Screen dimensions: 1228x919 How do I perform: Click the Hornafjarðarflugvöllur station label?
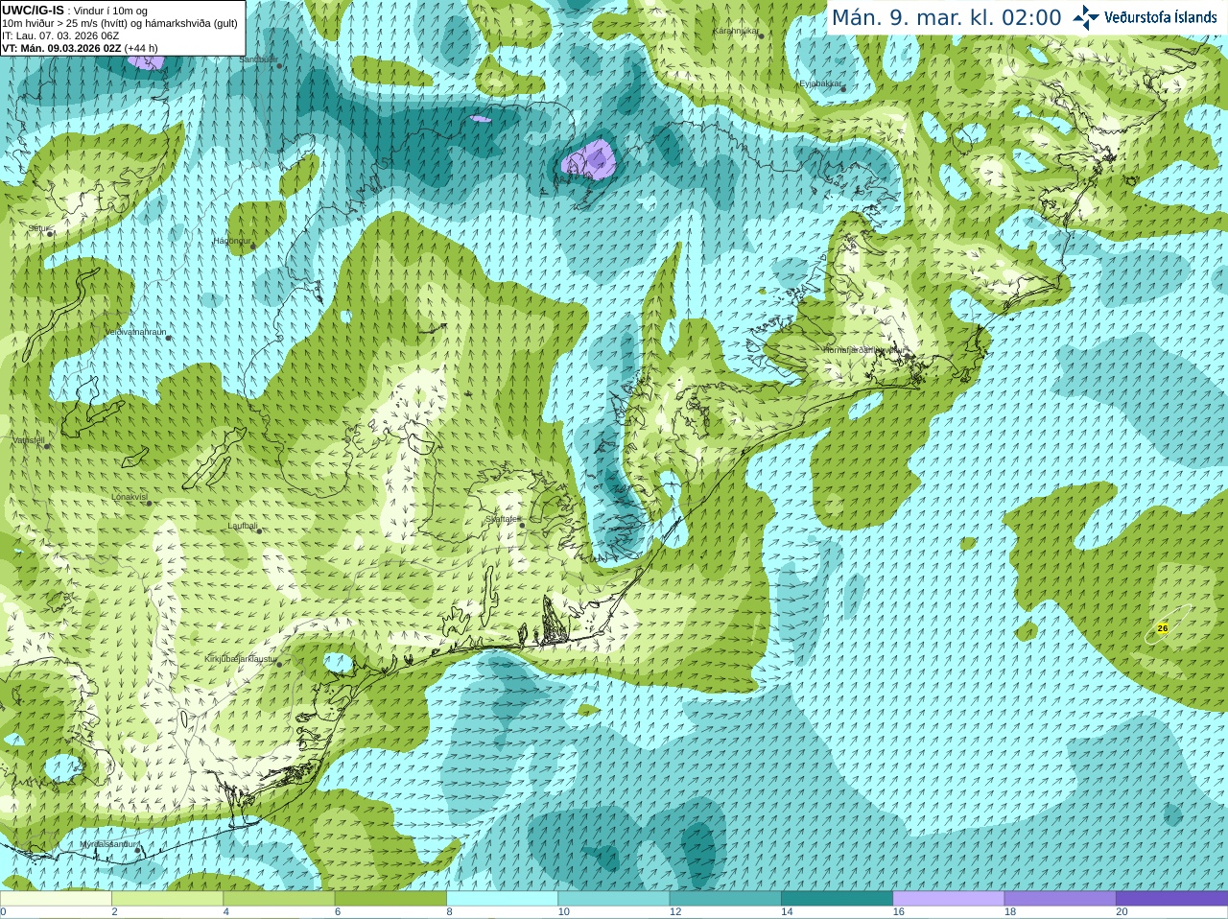pyautogui.click(x=863, y=350)
